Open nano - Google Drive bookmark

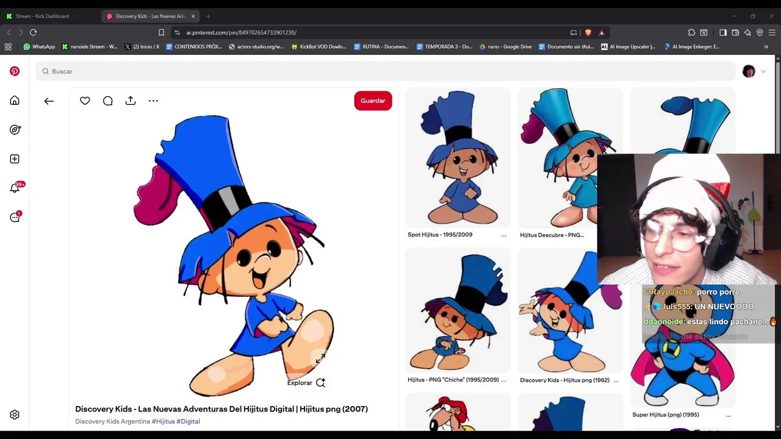(505, 46)
